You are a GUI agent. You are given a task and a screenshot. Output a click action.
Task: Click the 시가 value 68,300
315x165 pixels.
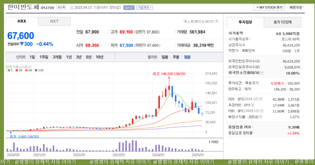(x=92, y=45)
